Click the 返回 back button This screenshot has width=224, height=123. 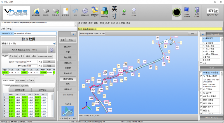point(62,40)
